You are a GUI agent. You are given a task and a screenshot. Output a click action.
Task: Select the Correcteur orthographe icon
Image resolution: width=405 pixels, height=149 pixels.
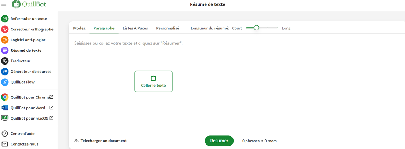5,29
